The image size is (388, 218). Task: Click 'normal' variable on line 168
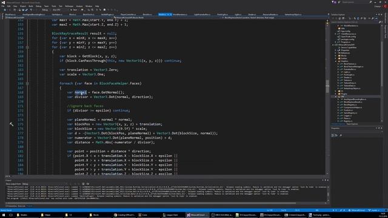point(81,93)
